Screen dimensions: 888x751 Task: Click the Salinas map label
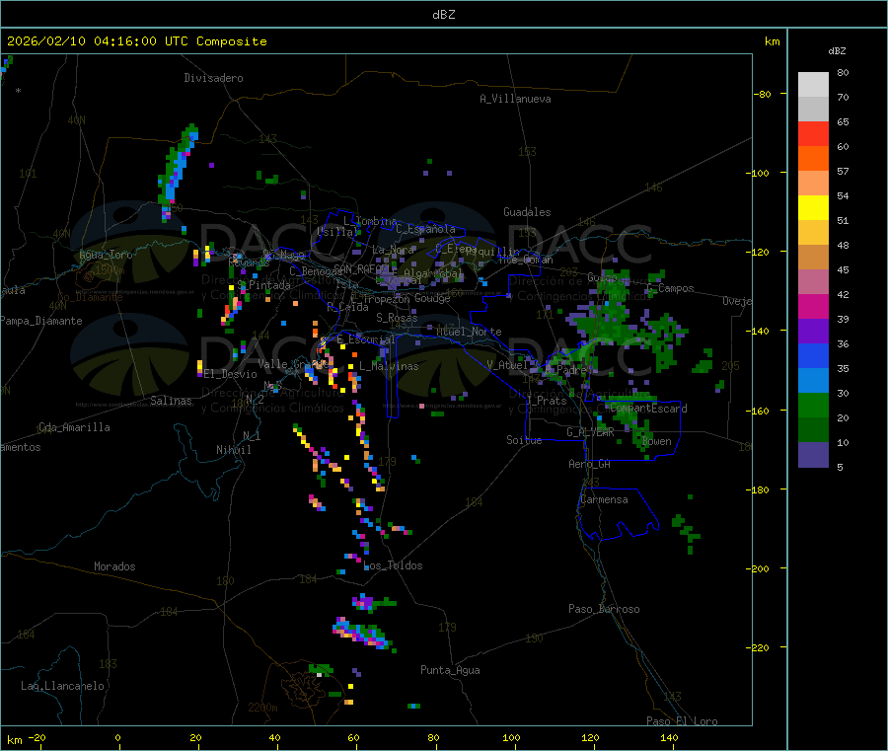[171, 401]
